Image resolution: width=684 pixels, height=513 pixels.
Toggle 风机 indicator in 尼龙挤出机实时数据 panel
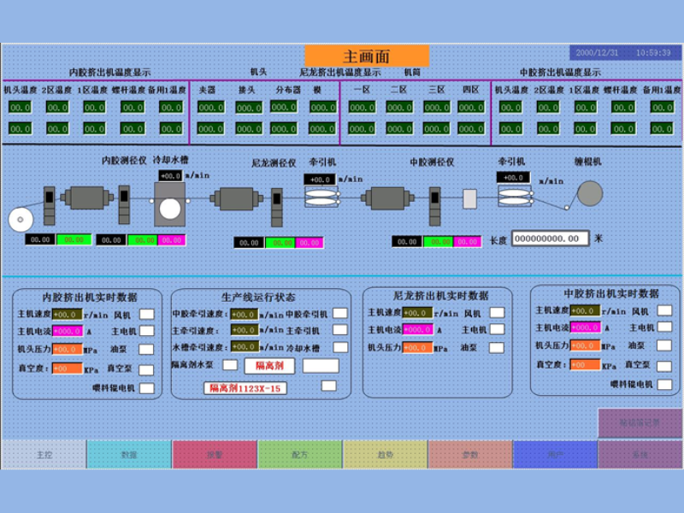point(497,312)
